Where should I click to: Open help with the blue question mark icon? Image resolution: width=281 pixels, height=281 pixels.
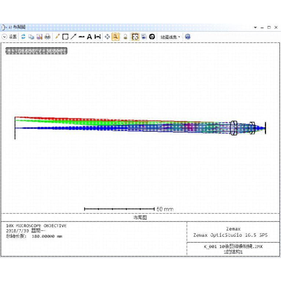187,37
